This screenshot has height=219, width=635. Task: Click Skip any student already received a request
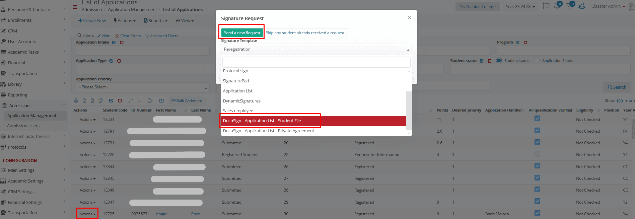tap(305, 33)
